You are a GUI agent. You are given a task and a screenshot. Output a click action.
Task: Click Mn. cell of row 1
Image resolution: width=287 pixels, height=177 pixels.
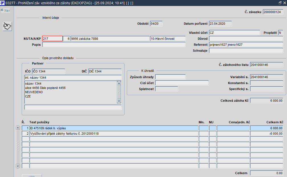pyautogui.click(x=203, y=128)
